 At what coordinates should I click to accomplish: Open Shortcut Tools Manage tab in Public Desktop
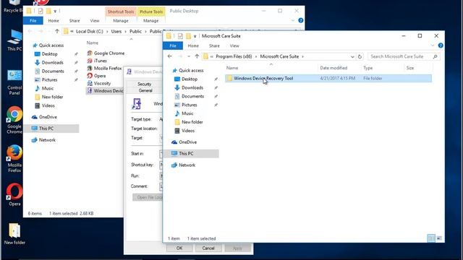click(121, 21)
